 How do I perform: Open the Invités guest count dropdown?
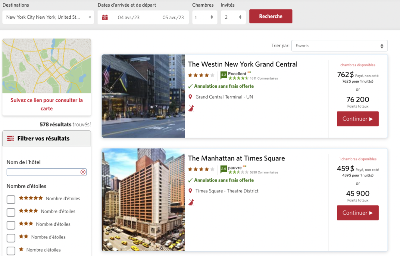pyautogui.click(x=233, y=17)
